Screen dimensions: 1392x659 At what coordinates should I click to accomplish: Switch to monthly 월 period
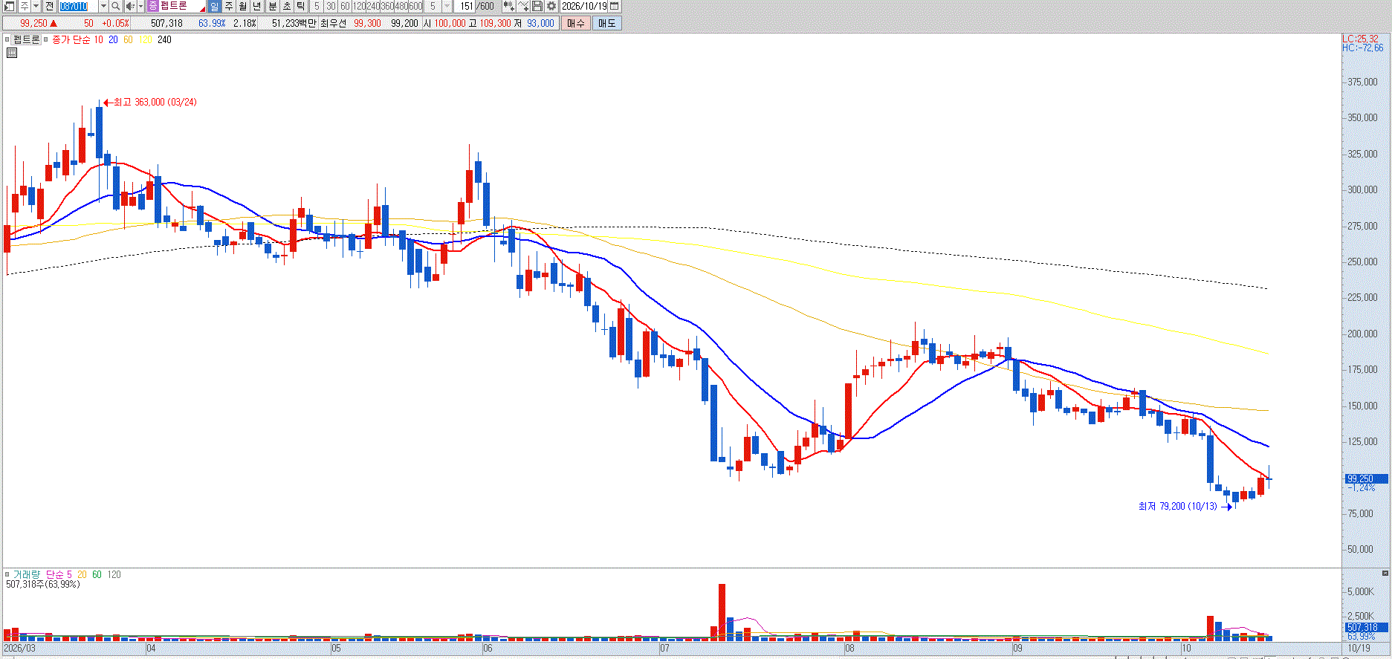coord(242,6)
